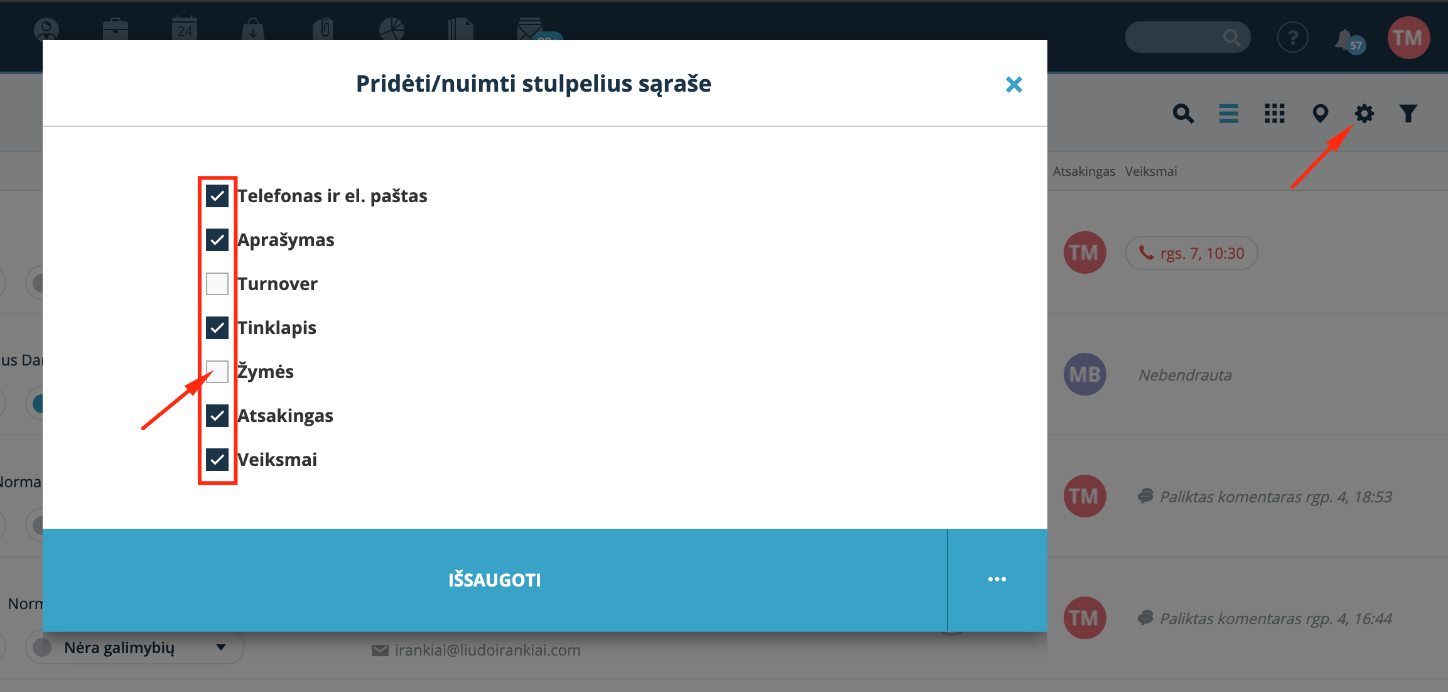Expand the Nėra galimybių dropdown
The width and height of the screenshot is (1448, 692).
click(x=134, y=647)
